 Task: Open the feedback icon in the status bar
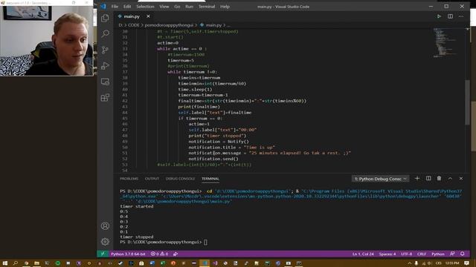[x=452, y=254]
